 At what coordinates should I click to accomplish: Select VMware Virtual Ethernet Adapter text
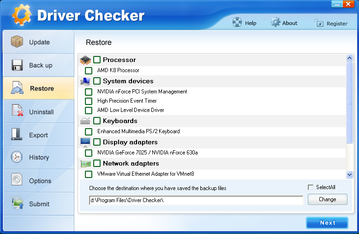click(x=146, y=174)
